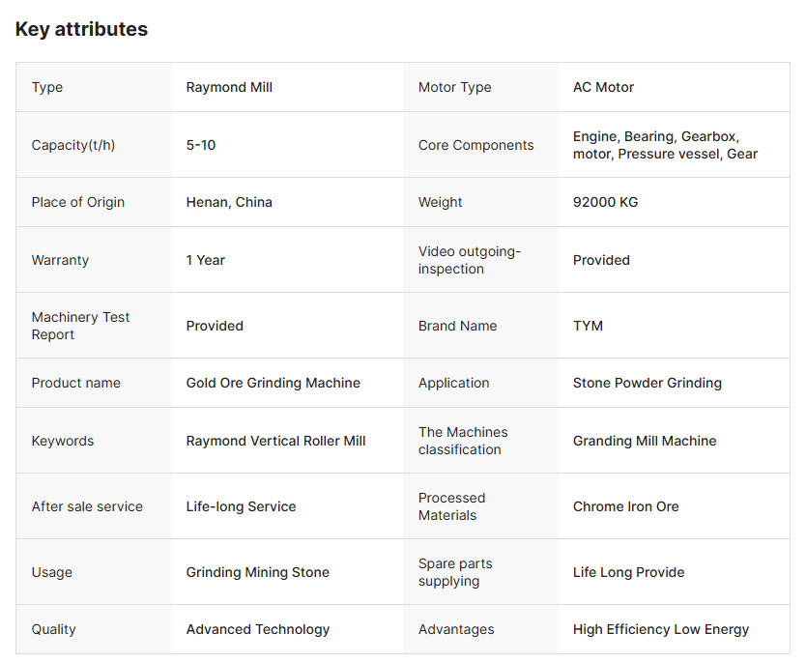Select the Henan, China origin value

(229, 202)
